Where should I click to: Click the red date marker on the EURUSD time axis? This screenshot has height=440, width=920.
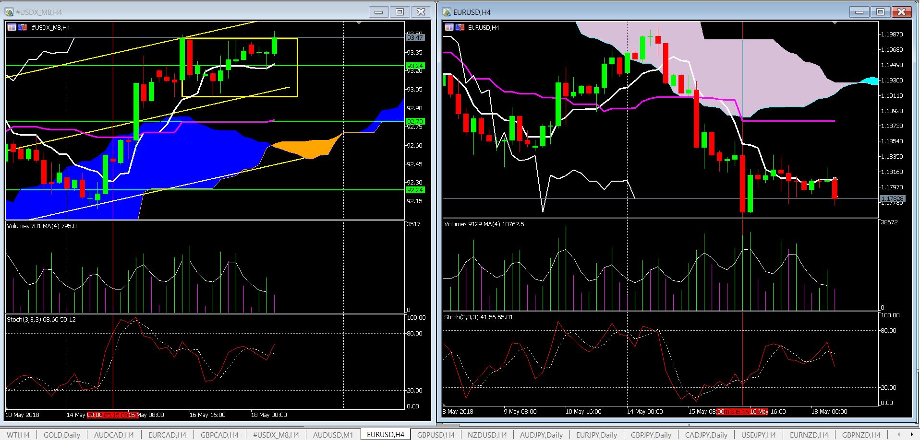(742, 412)
